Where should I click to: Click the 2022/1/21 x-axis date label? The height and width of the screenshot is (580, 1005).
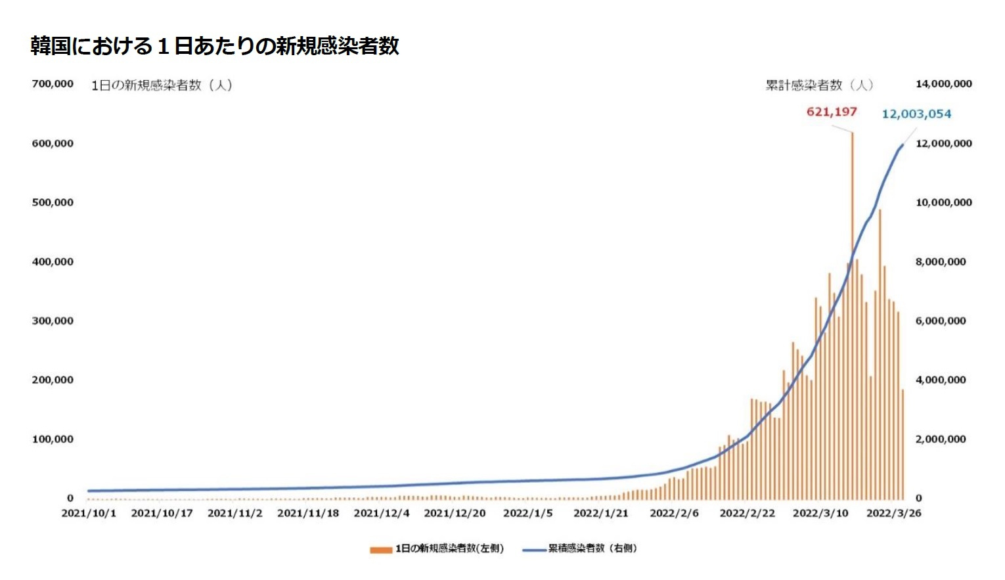coord(600,513)
